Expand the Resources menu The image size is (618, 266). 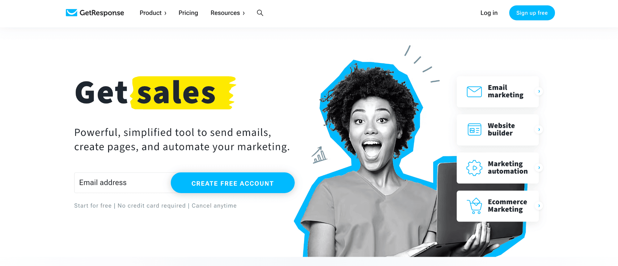pyautogui.click(x=228, y=13)
